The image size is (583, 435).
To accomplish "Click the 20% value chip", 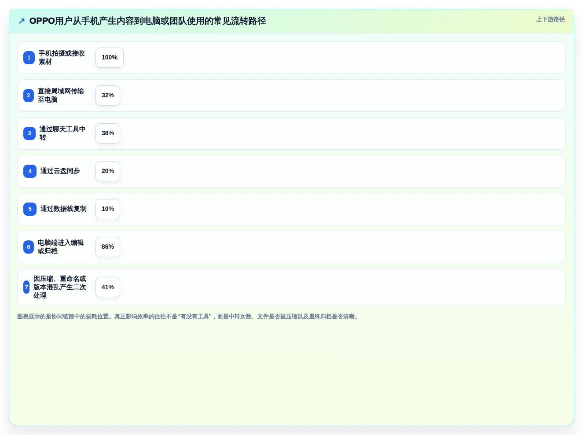I will tap(108, 171).
